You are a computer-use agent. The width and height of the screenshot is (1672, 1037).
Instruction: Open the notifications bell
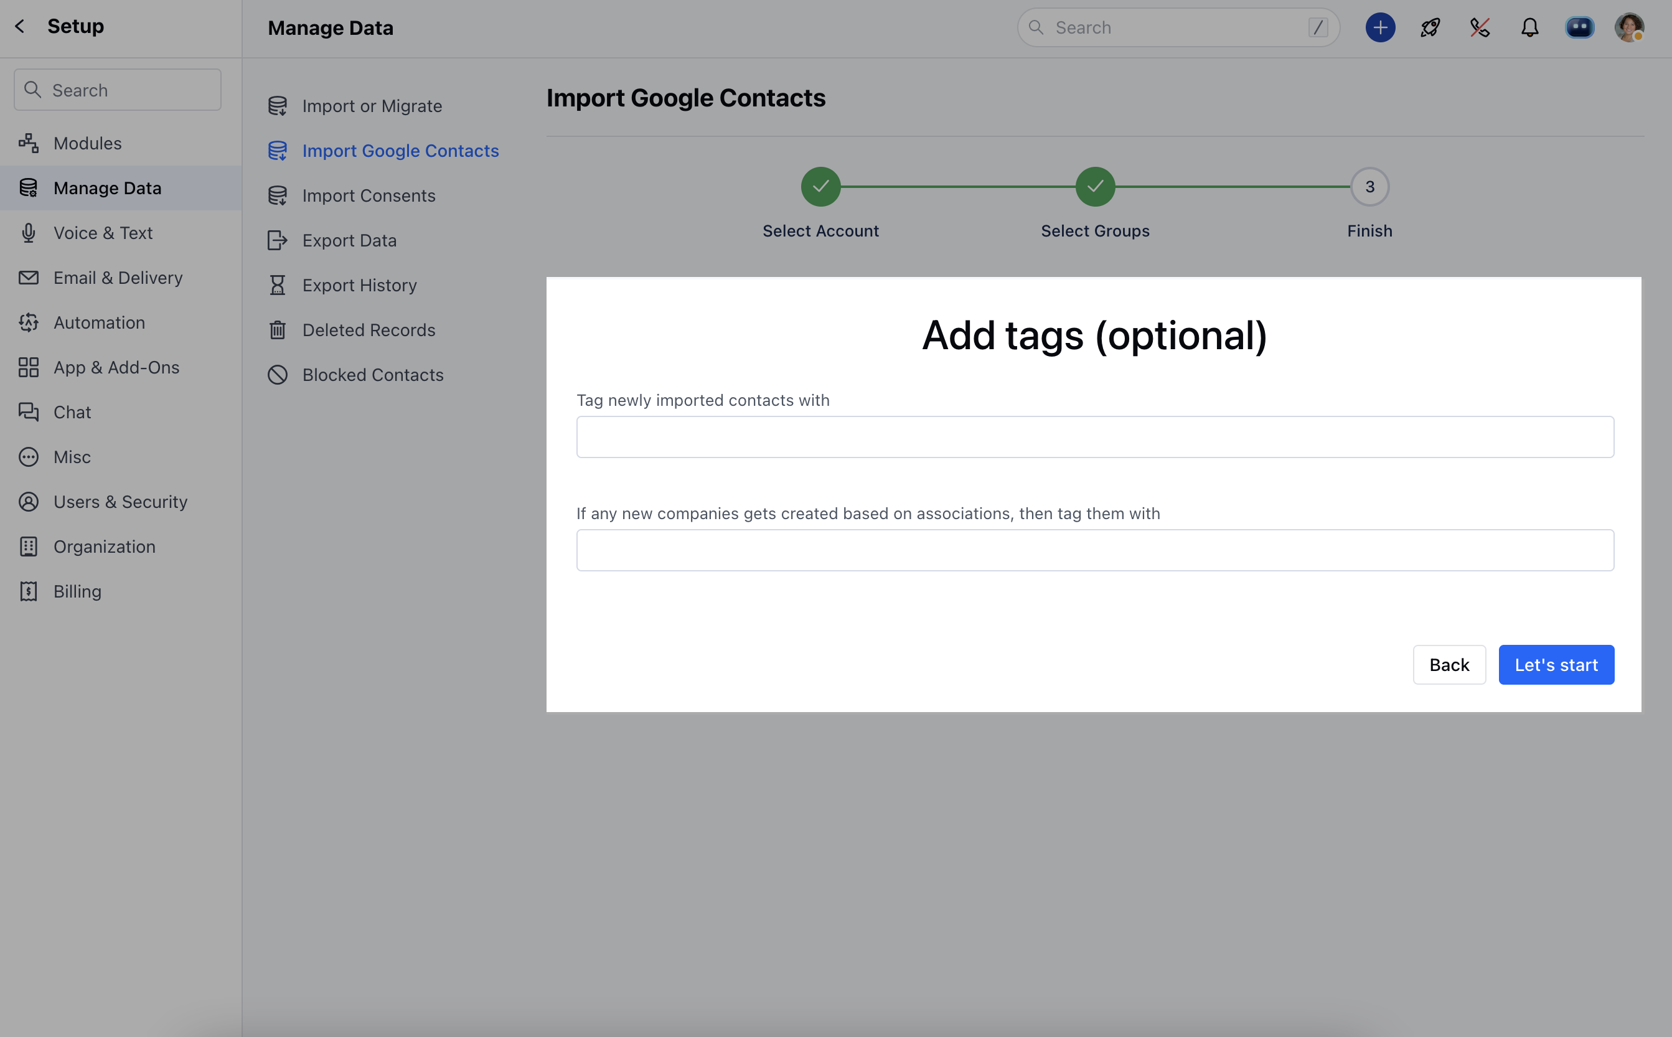click(x=1529, y=28)
